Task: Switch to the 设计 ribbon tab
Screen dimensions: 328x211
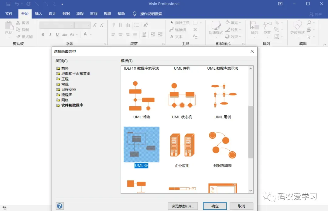Action: [52, 14]
